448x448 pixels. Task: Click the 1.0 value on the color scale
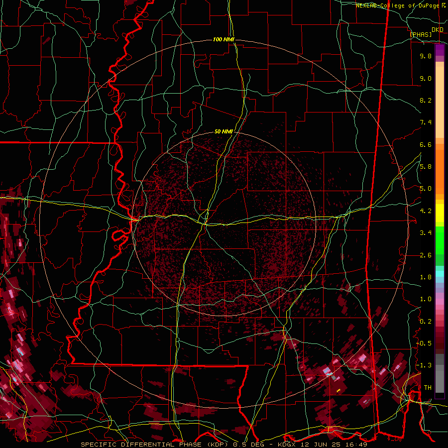tap(426, 299)
